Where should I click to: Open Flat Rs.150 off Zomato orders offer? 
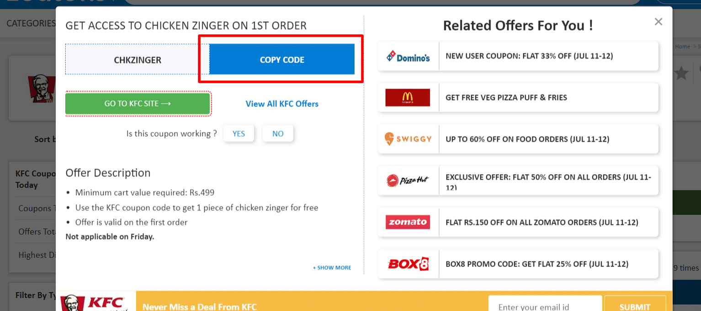point(518,222)
